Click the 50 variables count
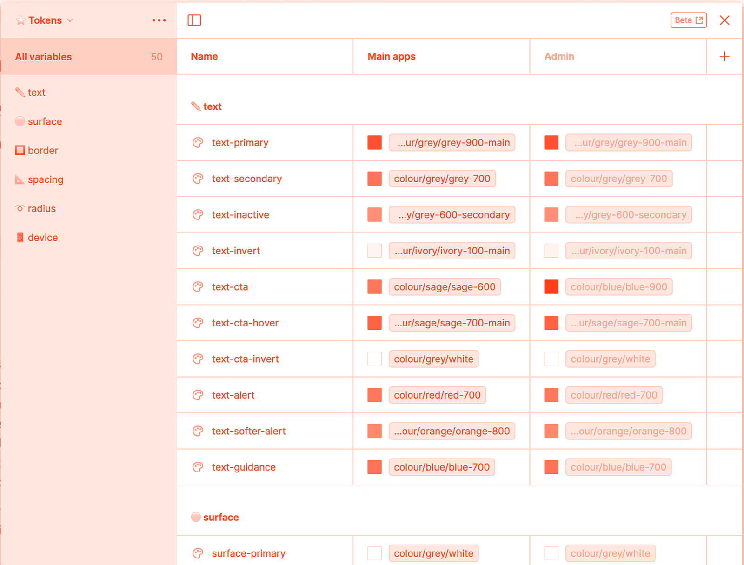The height and width of the screenshot is (565, 744). tap(157, 57)
